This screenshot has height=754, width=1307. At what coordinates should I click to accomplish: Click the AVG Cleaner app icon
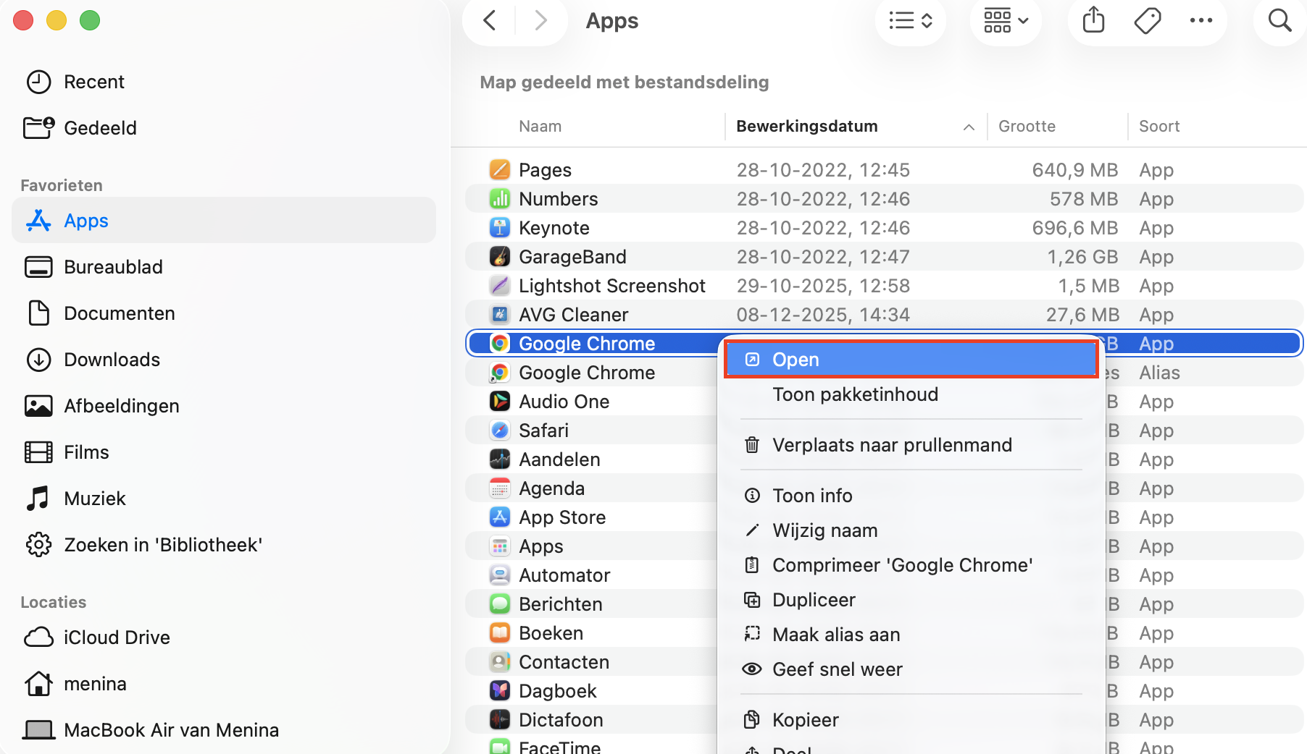[500, 314]
